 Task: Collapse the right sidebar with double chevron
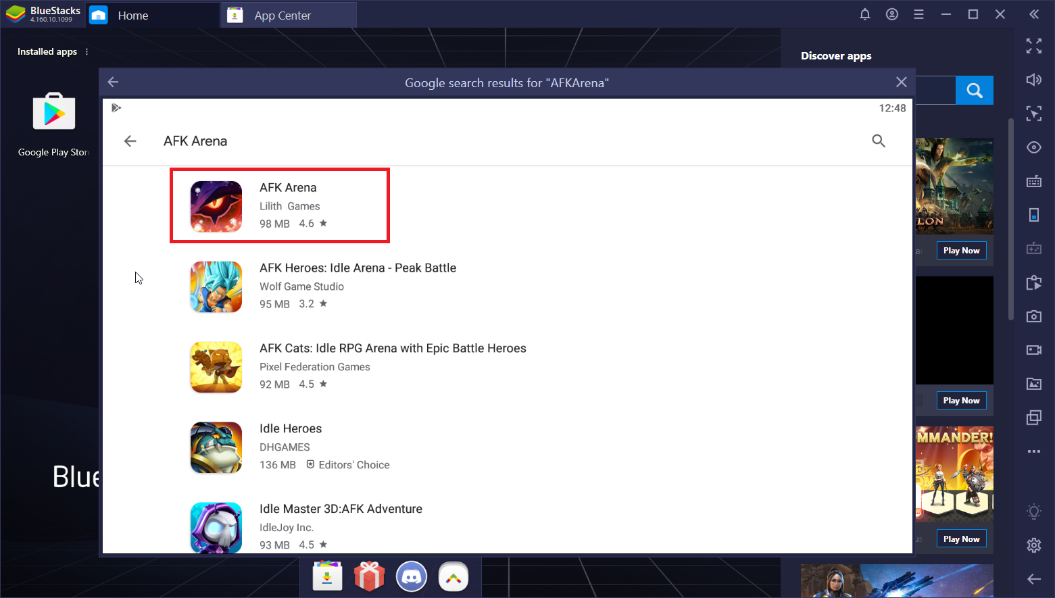(1034, 14)
